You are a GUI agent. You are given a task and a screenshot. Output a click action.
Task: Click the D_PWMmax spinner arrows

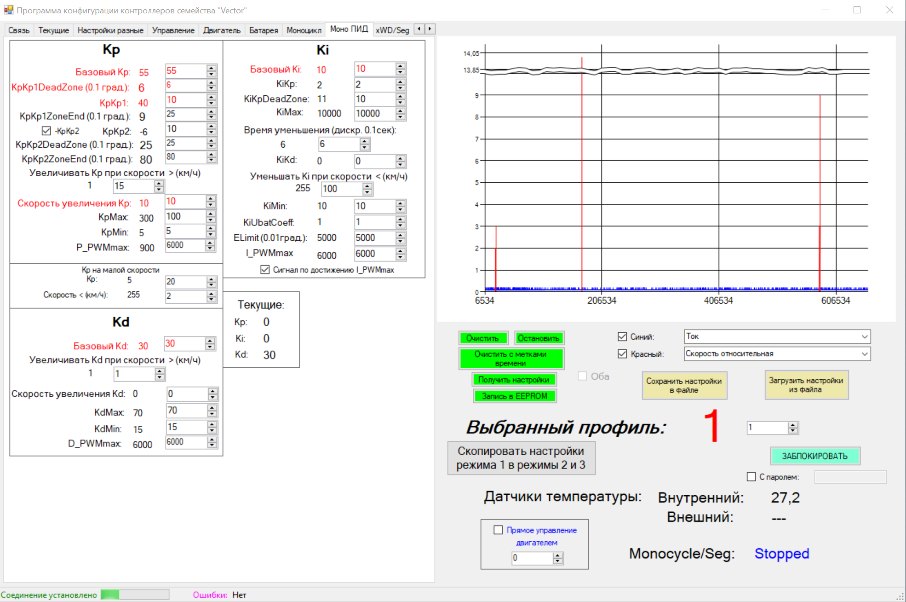tap(212, 442)
